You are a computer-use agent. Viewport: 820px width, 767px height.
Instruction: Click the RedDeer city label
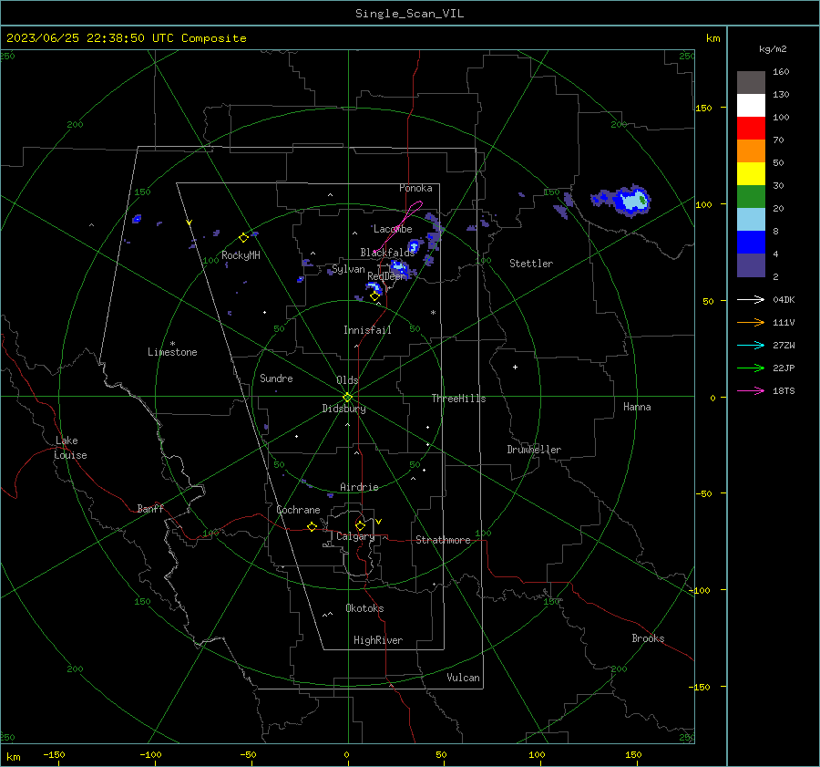[x=385, y=276]
